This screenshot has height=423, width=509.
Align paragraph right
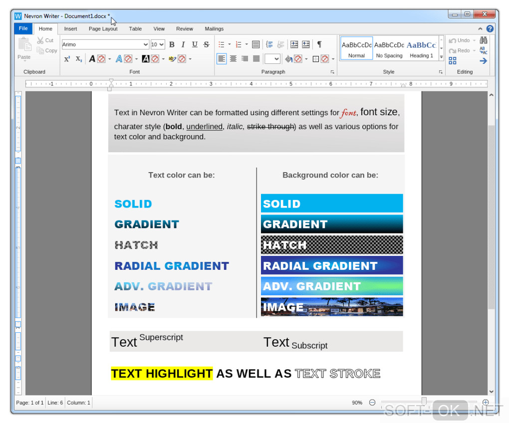(245, 59)
